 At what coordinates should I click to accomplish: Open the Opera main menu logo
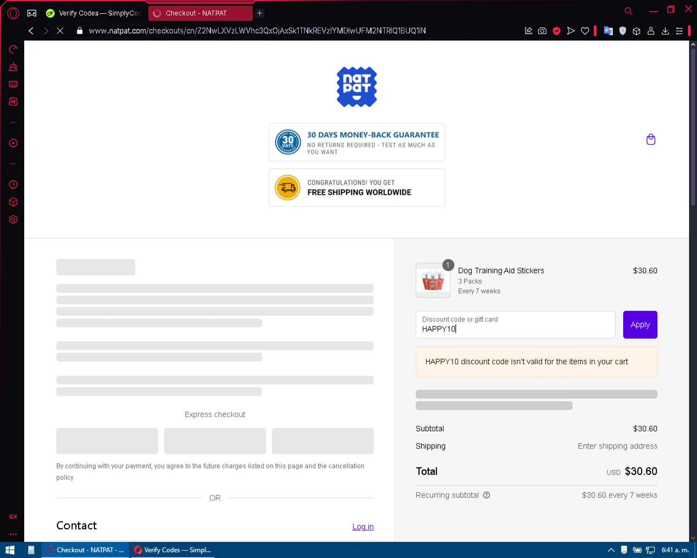coord(13,13)
